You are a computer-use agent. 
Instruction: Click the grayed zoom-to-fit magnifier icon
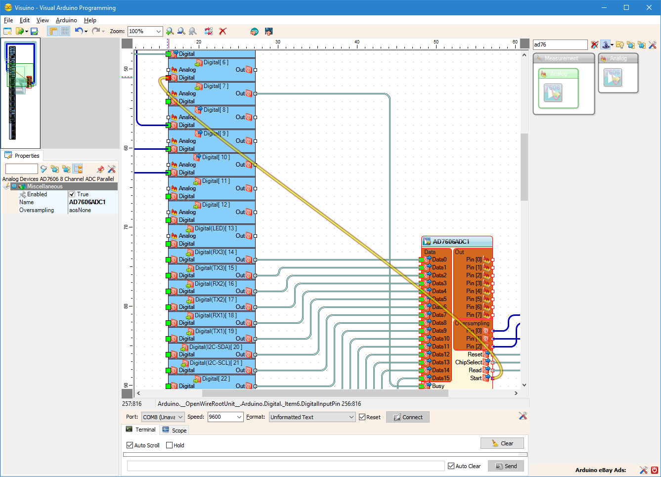193,31
